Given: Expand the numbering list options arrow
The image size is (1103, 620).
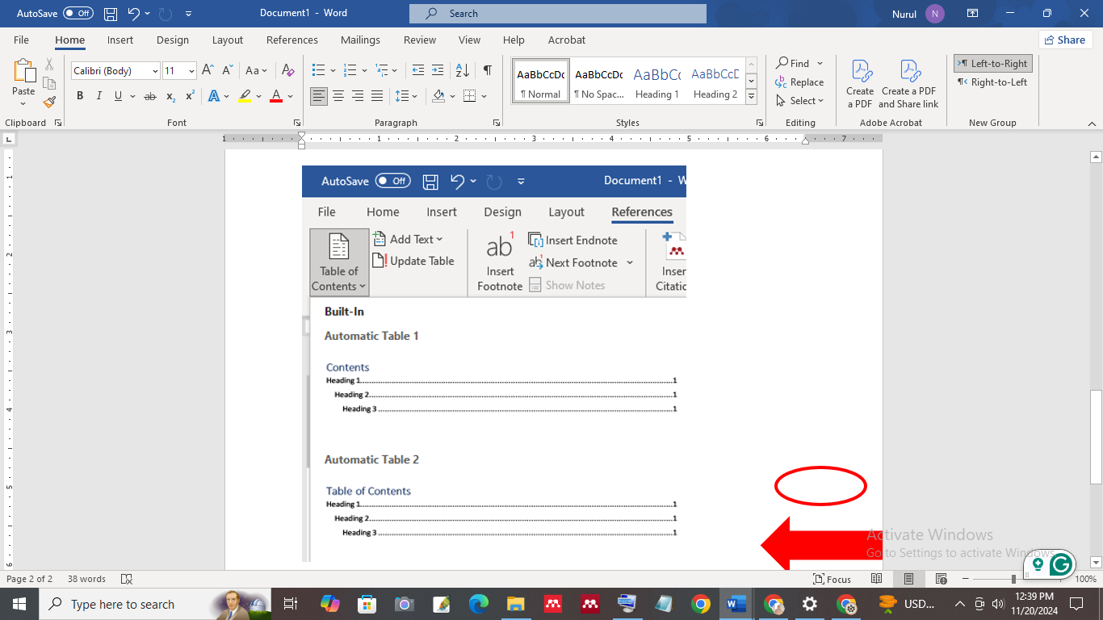Looking at the screenshot, I should point(364,71).
